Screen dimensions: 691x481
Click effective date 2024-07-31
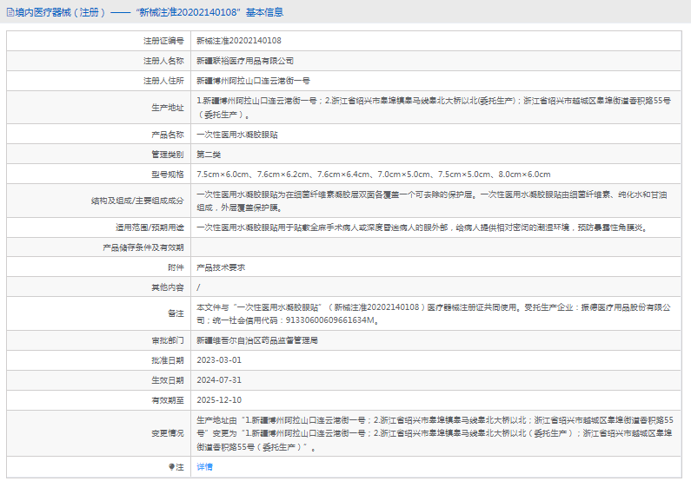[219, 380]
